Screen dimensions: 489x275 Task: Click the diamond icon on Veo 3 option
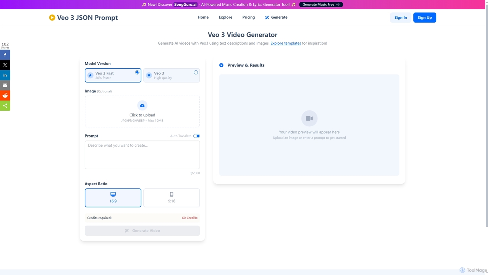point(149,76)
